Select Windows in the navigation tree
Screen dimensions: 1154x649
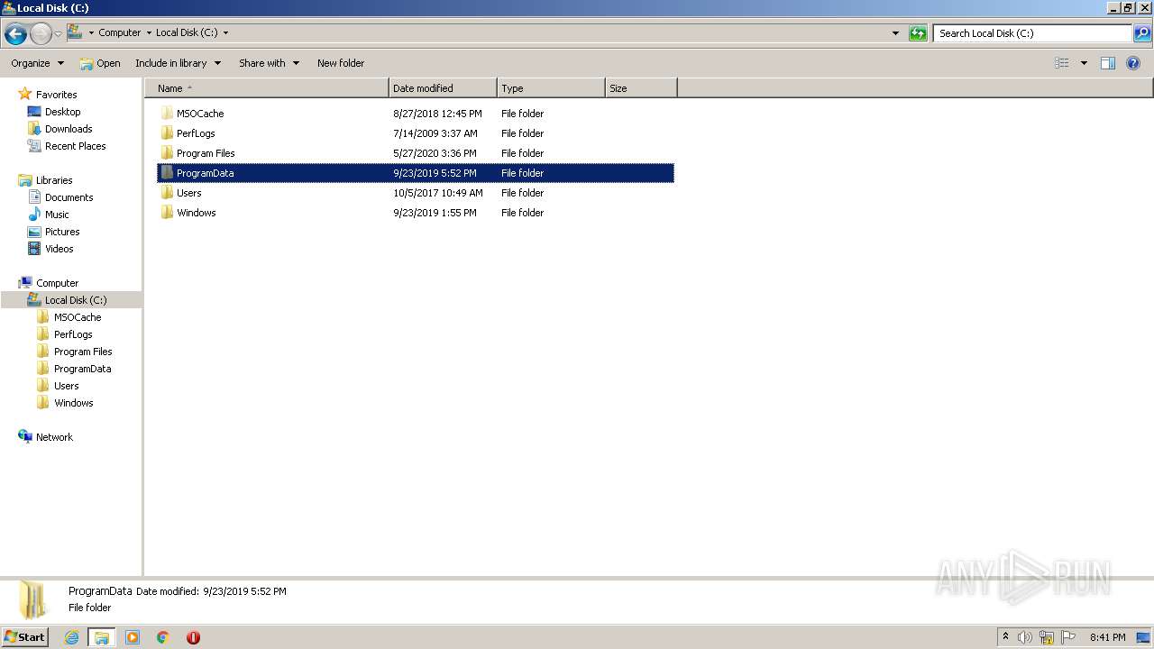(x=74, y=403)
